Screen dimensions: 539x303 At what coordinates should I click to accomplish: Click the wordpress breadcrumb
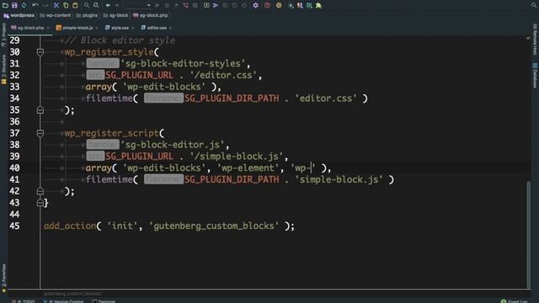coord(19,15)
